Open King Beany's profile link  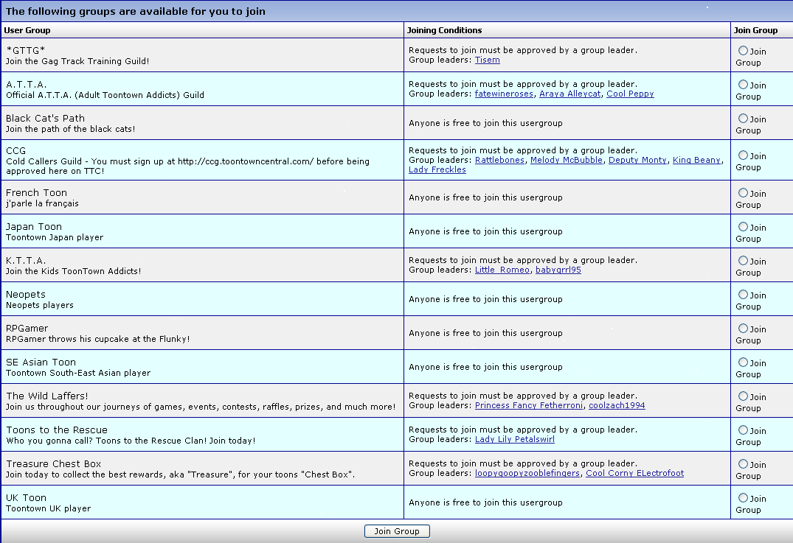pos(696,160)
